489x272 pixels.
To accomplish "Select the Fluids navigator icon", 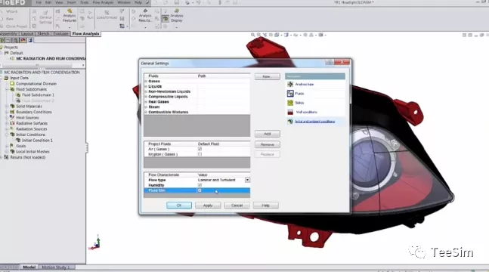I will click(290, 93).
